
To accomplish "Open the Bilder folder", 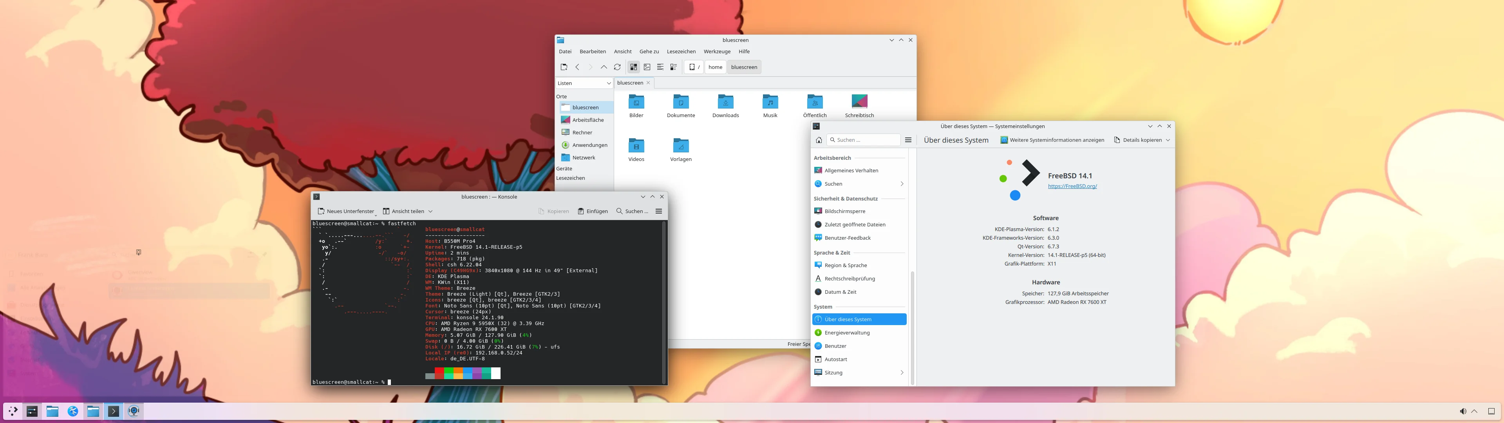I will [x=636, y=106].
